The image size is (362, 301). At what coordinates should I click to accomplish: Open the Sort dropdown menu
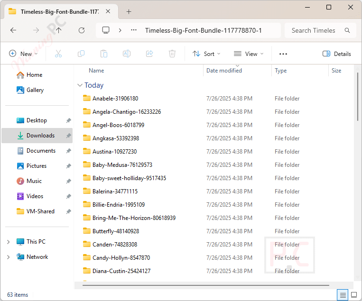tap(206, 54)
